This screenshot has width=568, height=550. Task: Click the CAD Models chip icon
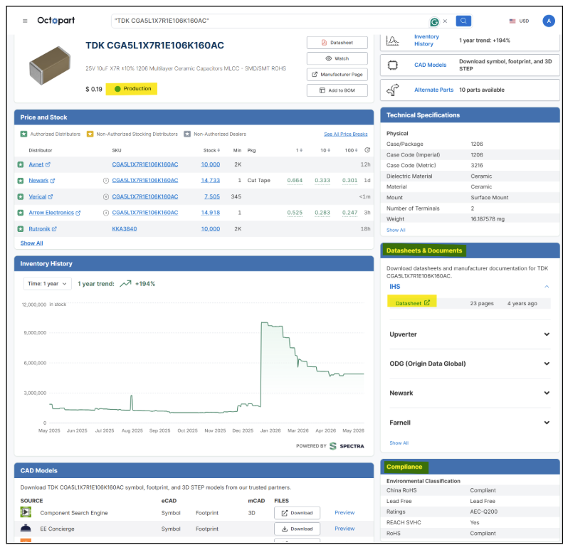393,65
